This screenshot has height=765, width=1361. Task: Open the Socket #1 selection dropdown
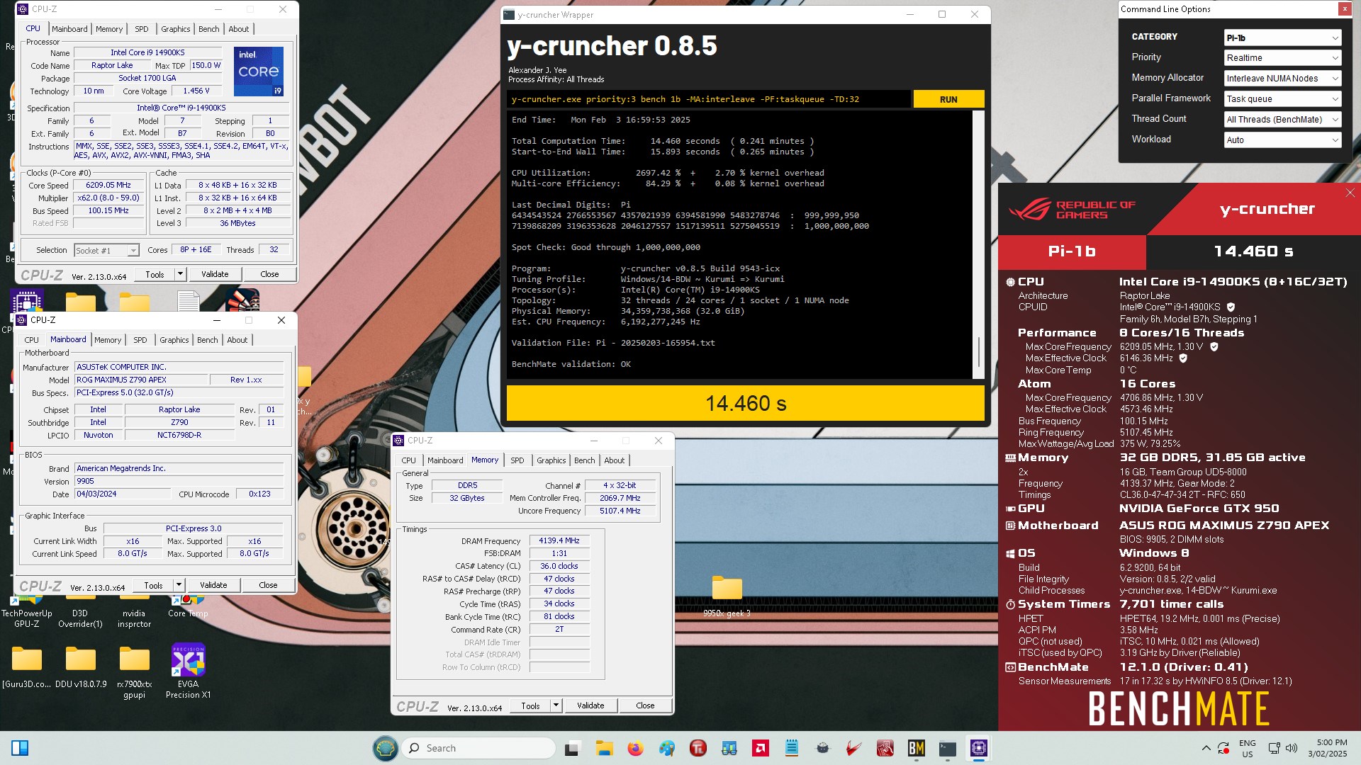click(x=106, y=250)
